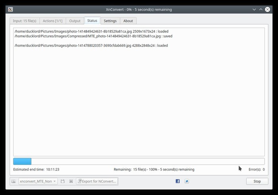This screenshot has height=195, width=278.
Task: Switch to the Actions [1/1] tab
Action: pos(52,21)
